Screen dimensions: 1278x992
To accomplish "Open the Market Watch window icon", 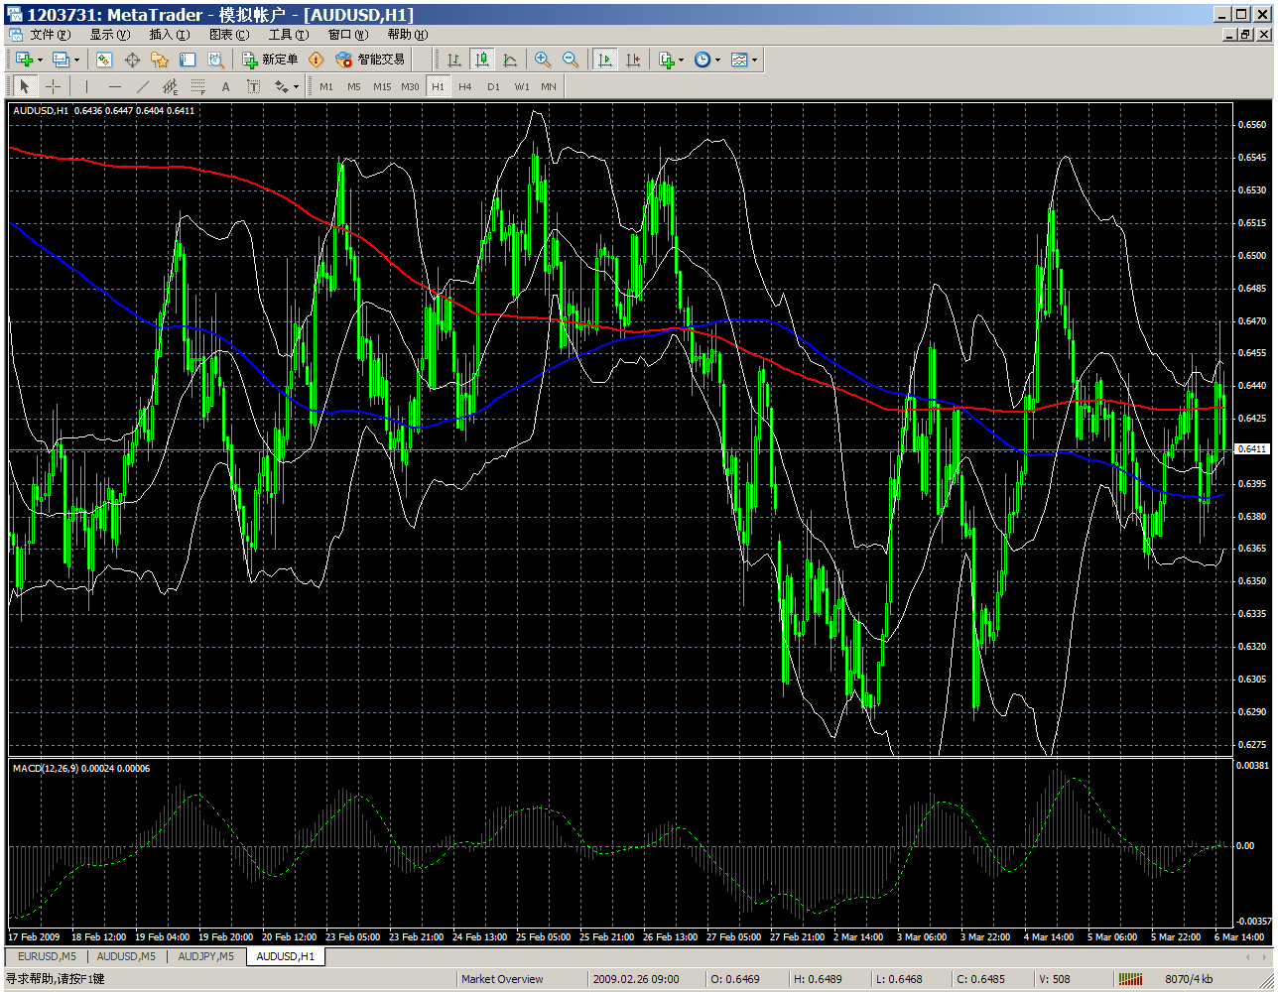I will pos(104,60).
